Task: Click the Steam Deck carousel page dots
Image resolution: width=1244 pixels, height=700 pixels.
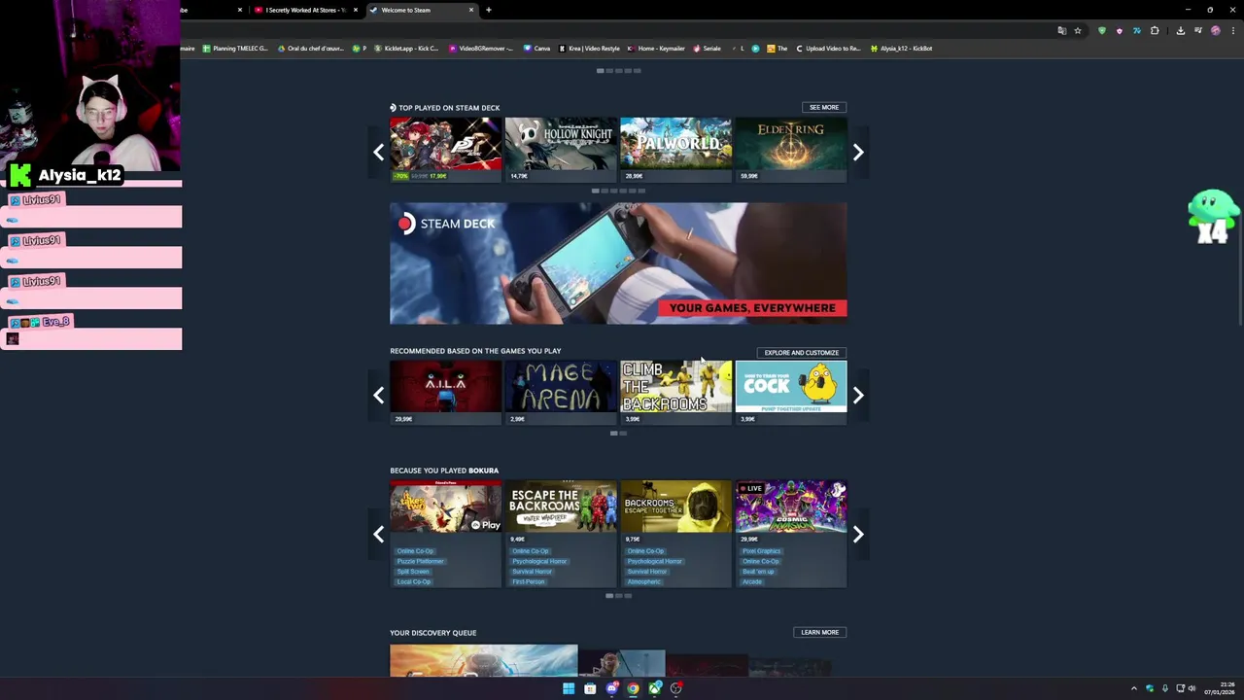Action: pos(619,191)
